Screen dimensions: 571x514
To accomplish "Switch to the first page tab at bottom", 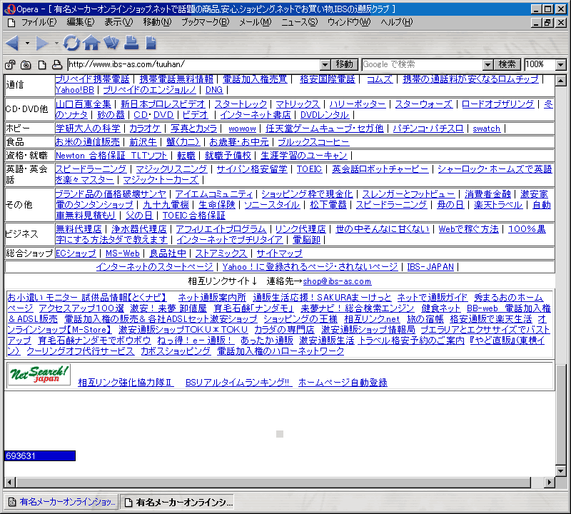I will (61, 502).
